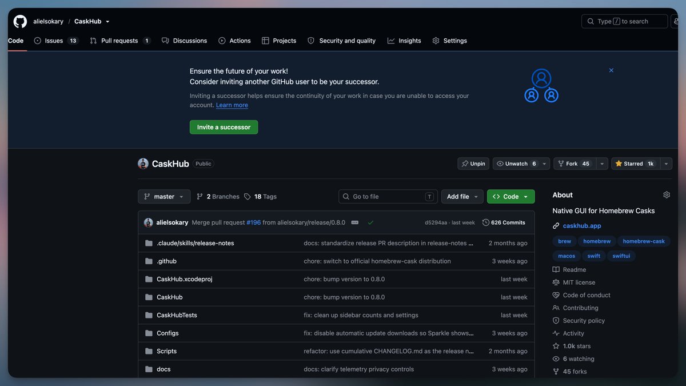The image size is (686, 386).
Task: Open the Projects tab
Action: 279,41
